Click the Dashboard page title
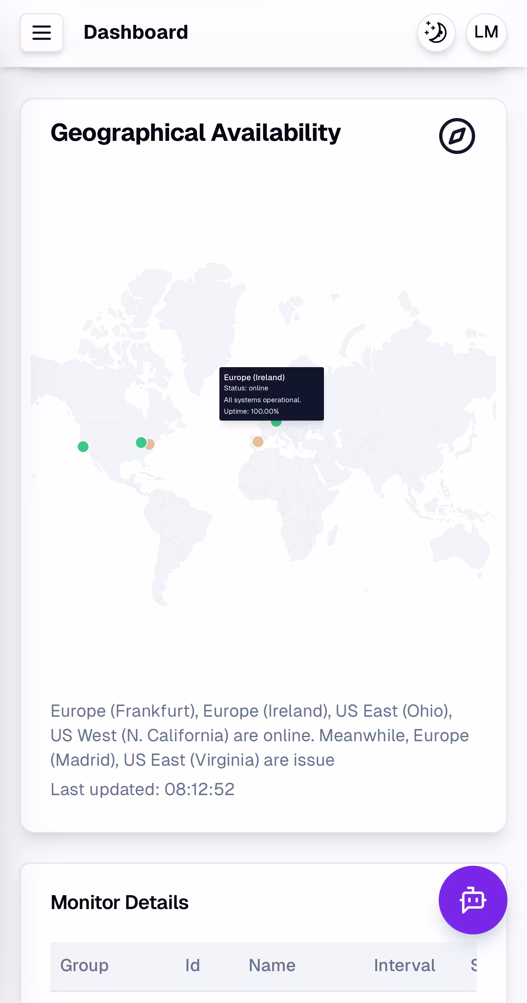The width and height of the screenshot is (527, 1003). pyautogui.click(x=136, y=33)
